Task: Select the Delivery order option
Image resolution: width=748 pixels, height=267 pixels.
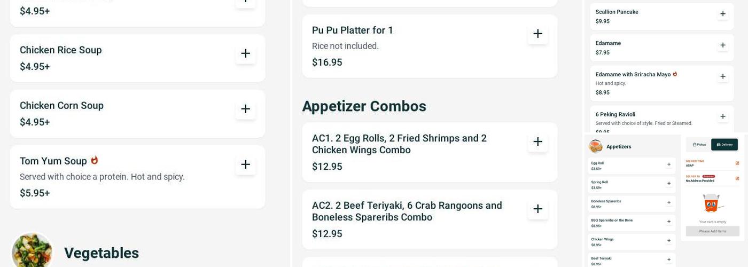Action: pyautogui.click(x=724, y=145)
